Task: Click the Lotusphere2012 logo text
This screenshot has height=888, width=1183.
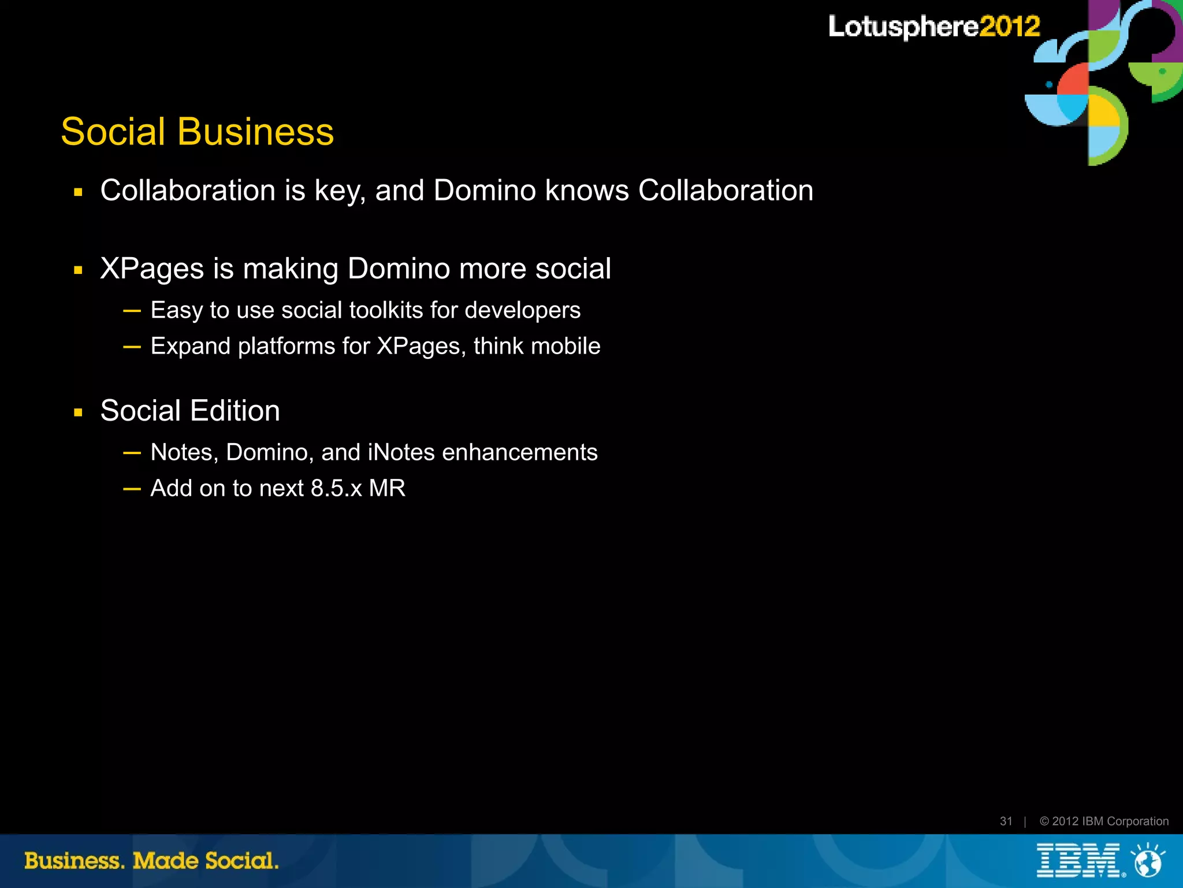Action: click(x=934, y=27)
